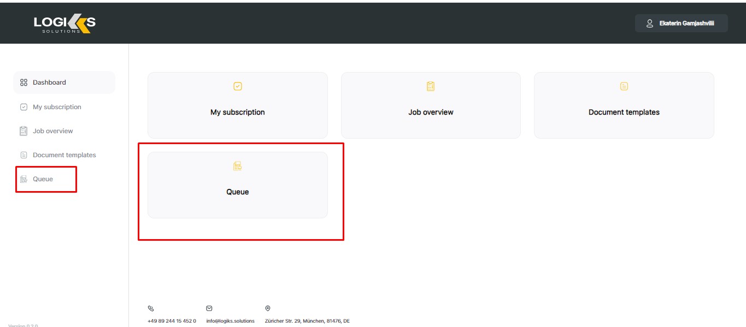
Task: Click the user avatar icon in header
Action: click(650, 23)
